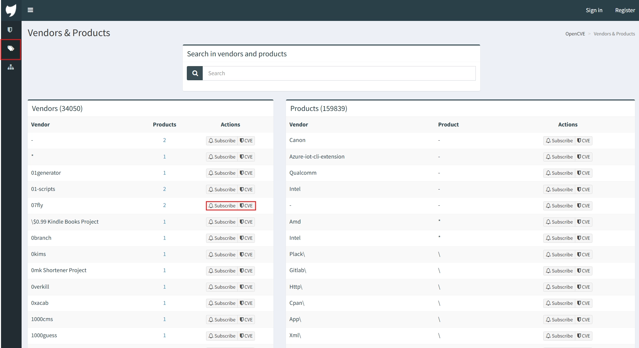Screen dimensions: 639x348
Task: Subscribe to the 0xacab vendor
Action: [x=222, y=303]
